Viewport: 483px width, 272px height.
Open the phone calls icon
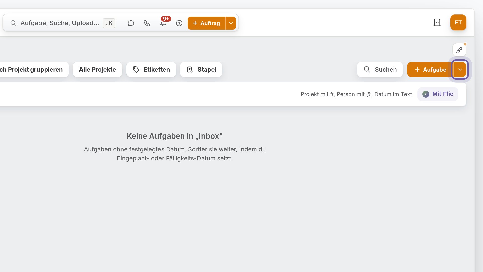coord(147,23)
